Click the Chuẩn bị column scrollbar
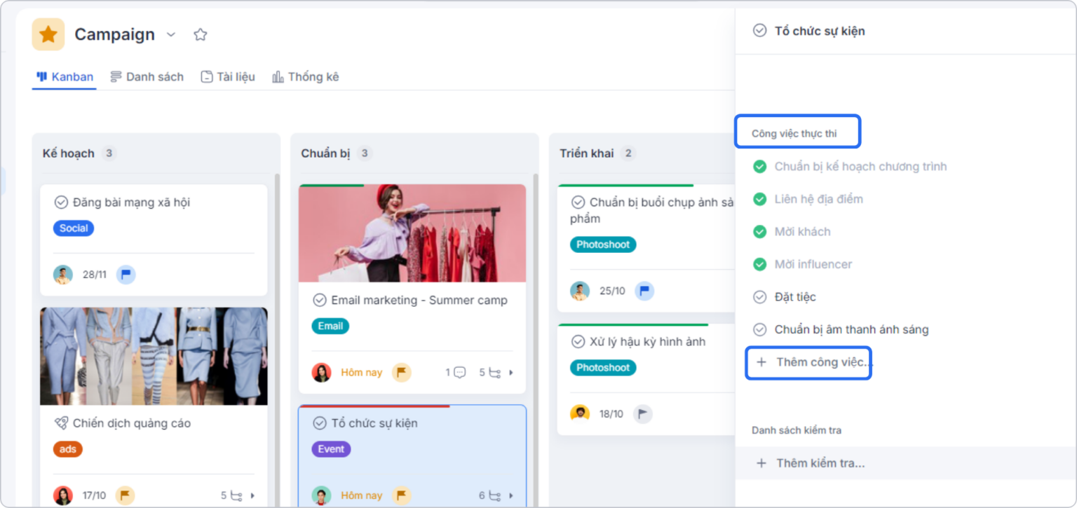This screenshot has width=1077, height=508. [x=535, y=340]
